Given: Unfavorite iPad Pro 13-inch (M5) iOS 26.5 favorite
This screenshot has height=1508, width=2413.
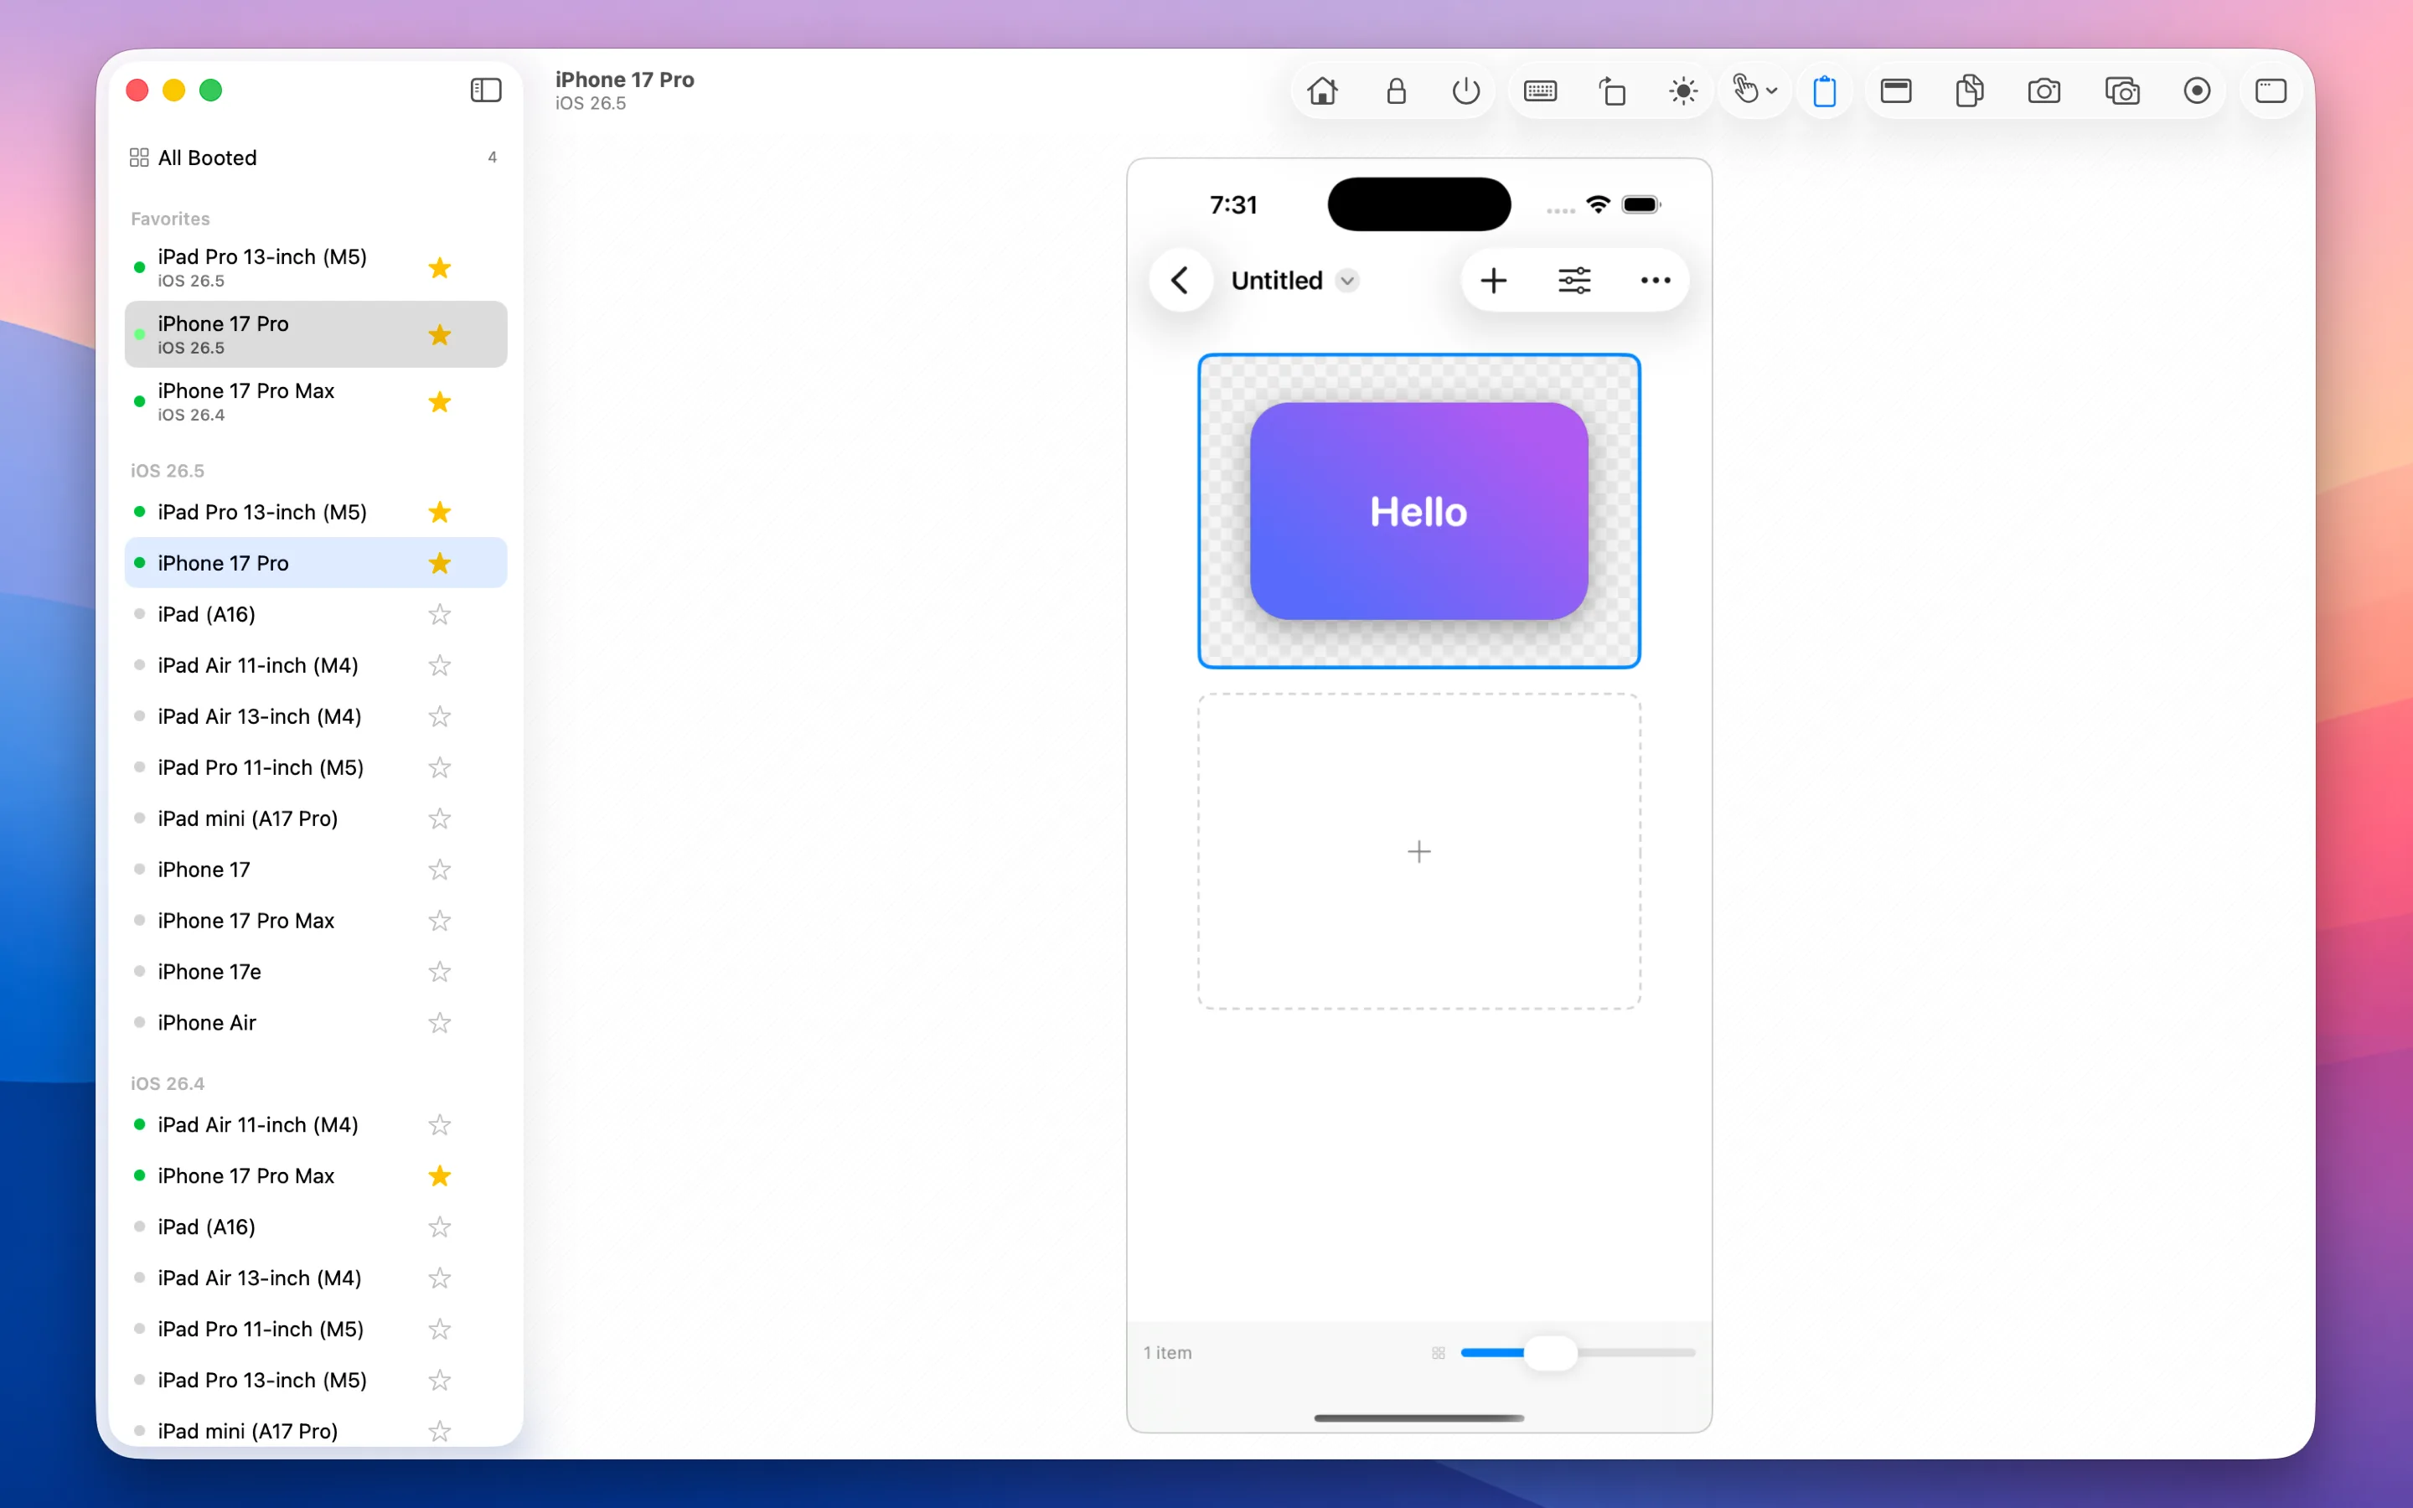Looking at the screenshot, I should 440,267.
